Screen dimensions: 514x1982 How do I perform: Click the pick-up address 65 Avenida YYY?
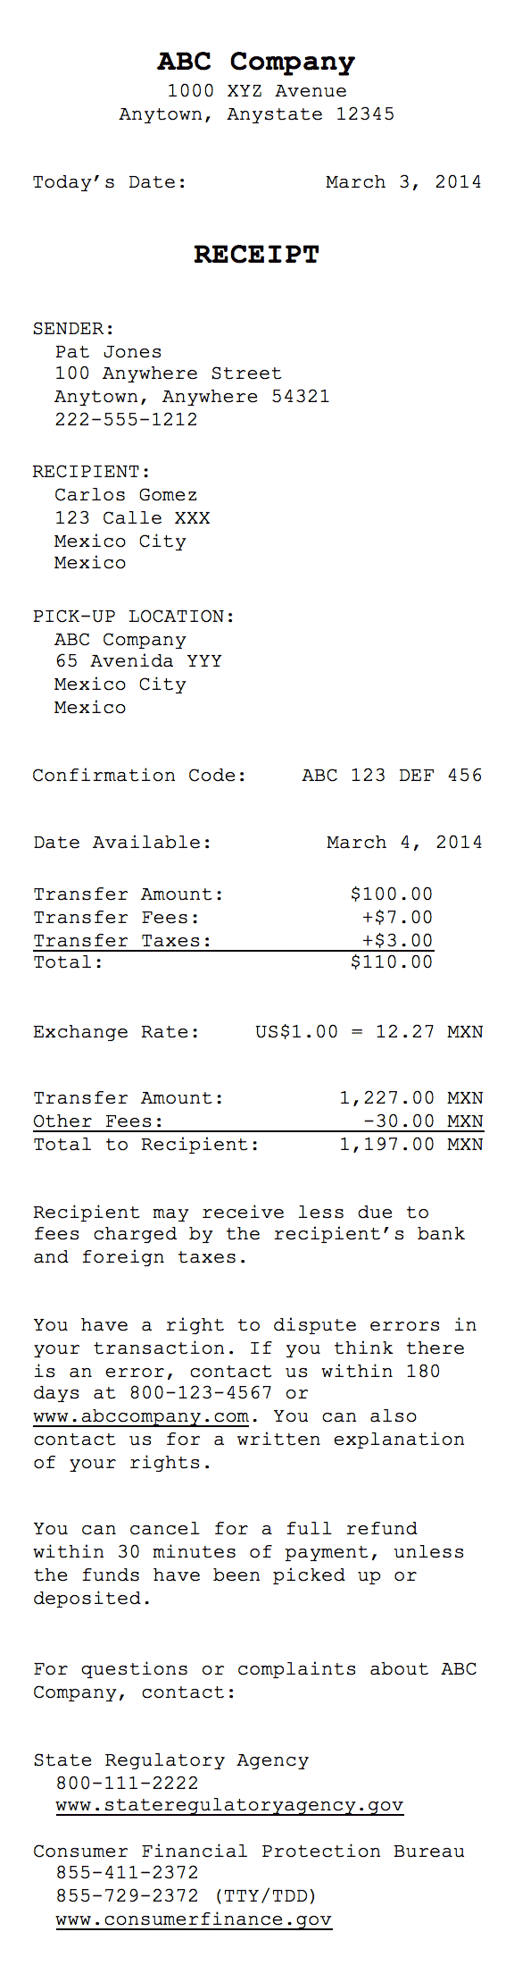tap(138, 661)
